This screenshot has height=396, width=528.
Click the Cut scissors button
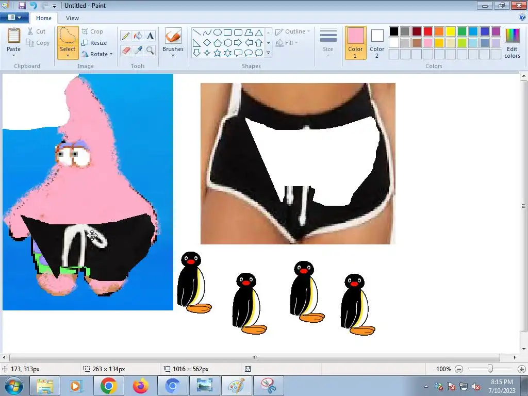pos(37,31)
